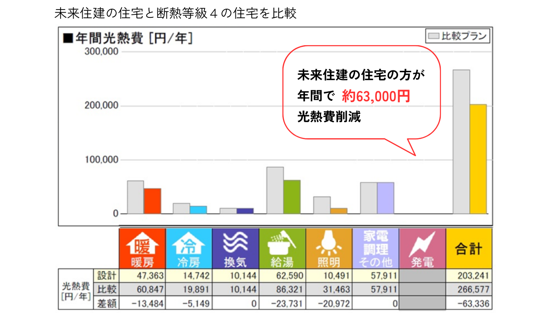This screenshot has height=313, width=557.
Task: Click the lavender 家電 design bar
Action: [x=386, y=198]
